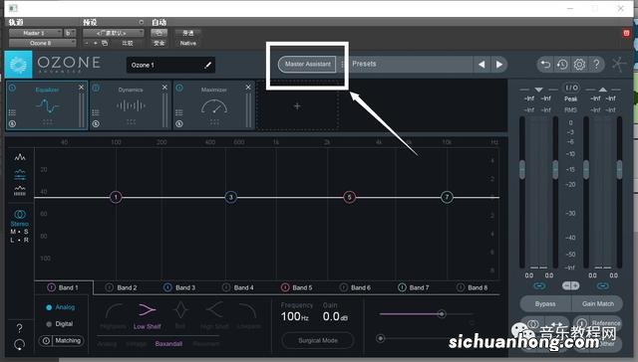Open the undo history clock icon
The height and width of the screenshot is (362, 638).
point(562,64)
